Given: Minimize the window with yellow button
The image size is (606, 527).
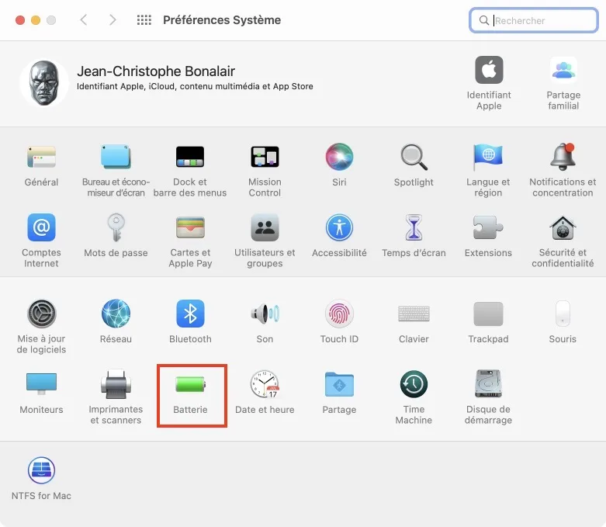Looking at the screenshot, I should [36, 20].
